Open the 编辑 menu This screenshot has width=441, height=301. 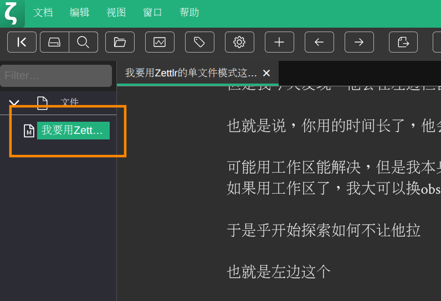point(80,12)
